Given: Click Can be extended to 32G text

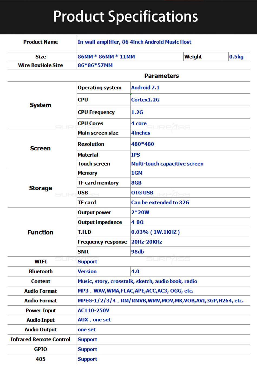Looking at the screenshot, I should click(x=160, y=202).
